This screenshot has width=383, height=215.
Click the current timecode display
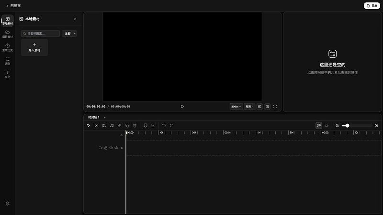(x=96, y=107)
